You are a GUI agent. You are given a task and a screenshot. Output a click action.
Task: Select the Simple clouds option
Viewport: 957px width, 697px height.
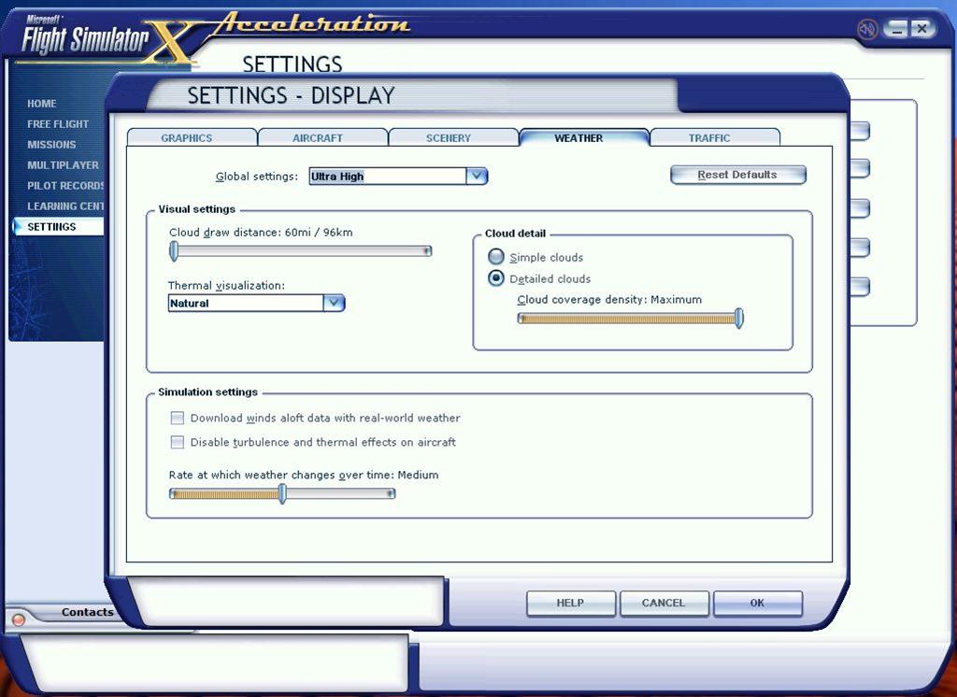[x=496, y=257]
